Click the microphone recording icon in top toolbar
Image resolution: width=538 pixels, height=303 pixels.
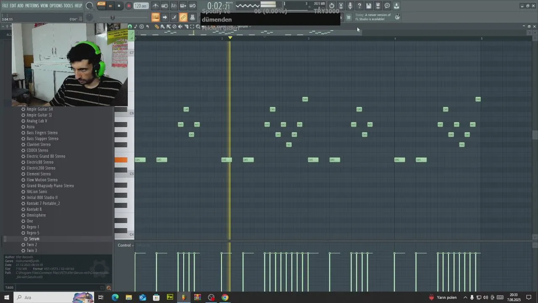[350, 6]
